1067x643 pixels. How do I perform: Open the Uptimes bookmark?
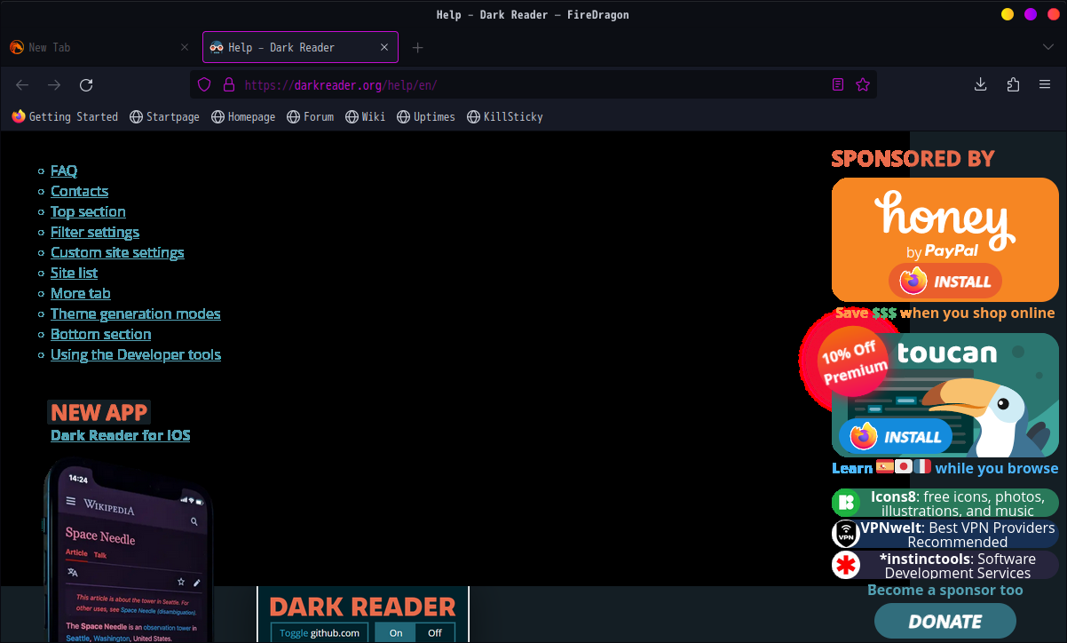click(426, 116)
